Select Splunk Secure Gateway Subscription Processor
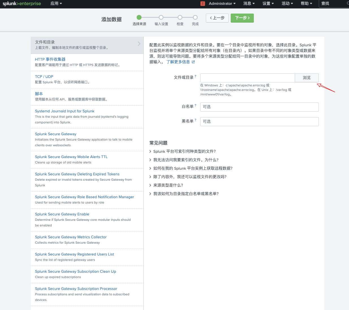This screenshot has width=349, height=310. tap(87, 294)
